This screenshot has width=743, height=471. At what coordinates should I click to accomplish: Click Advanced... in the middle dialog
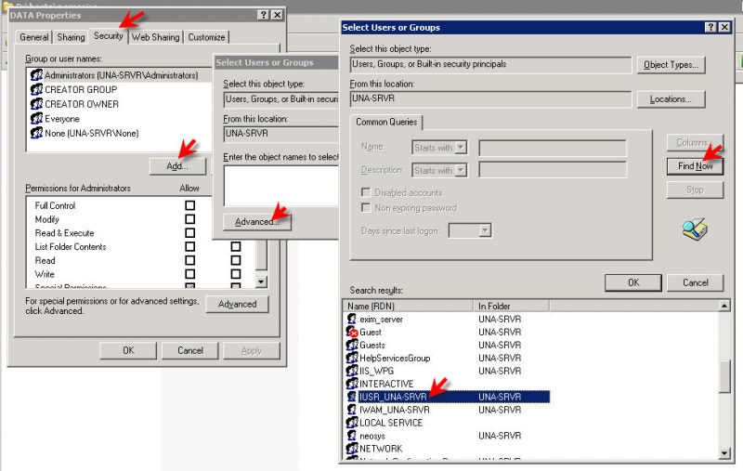click(257, 221)
